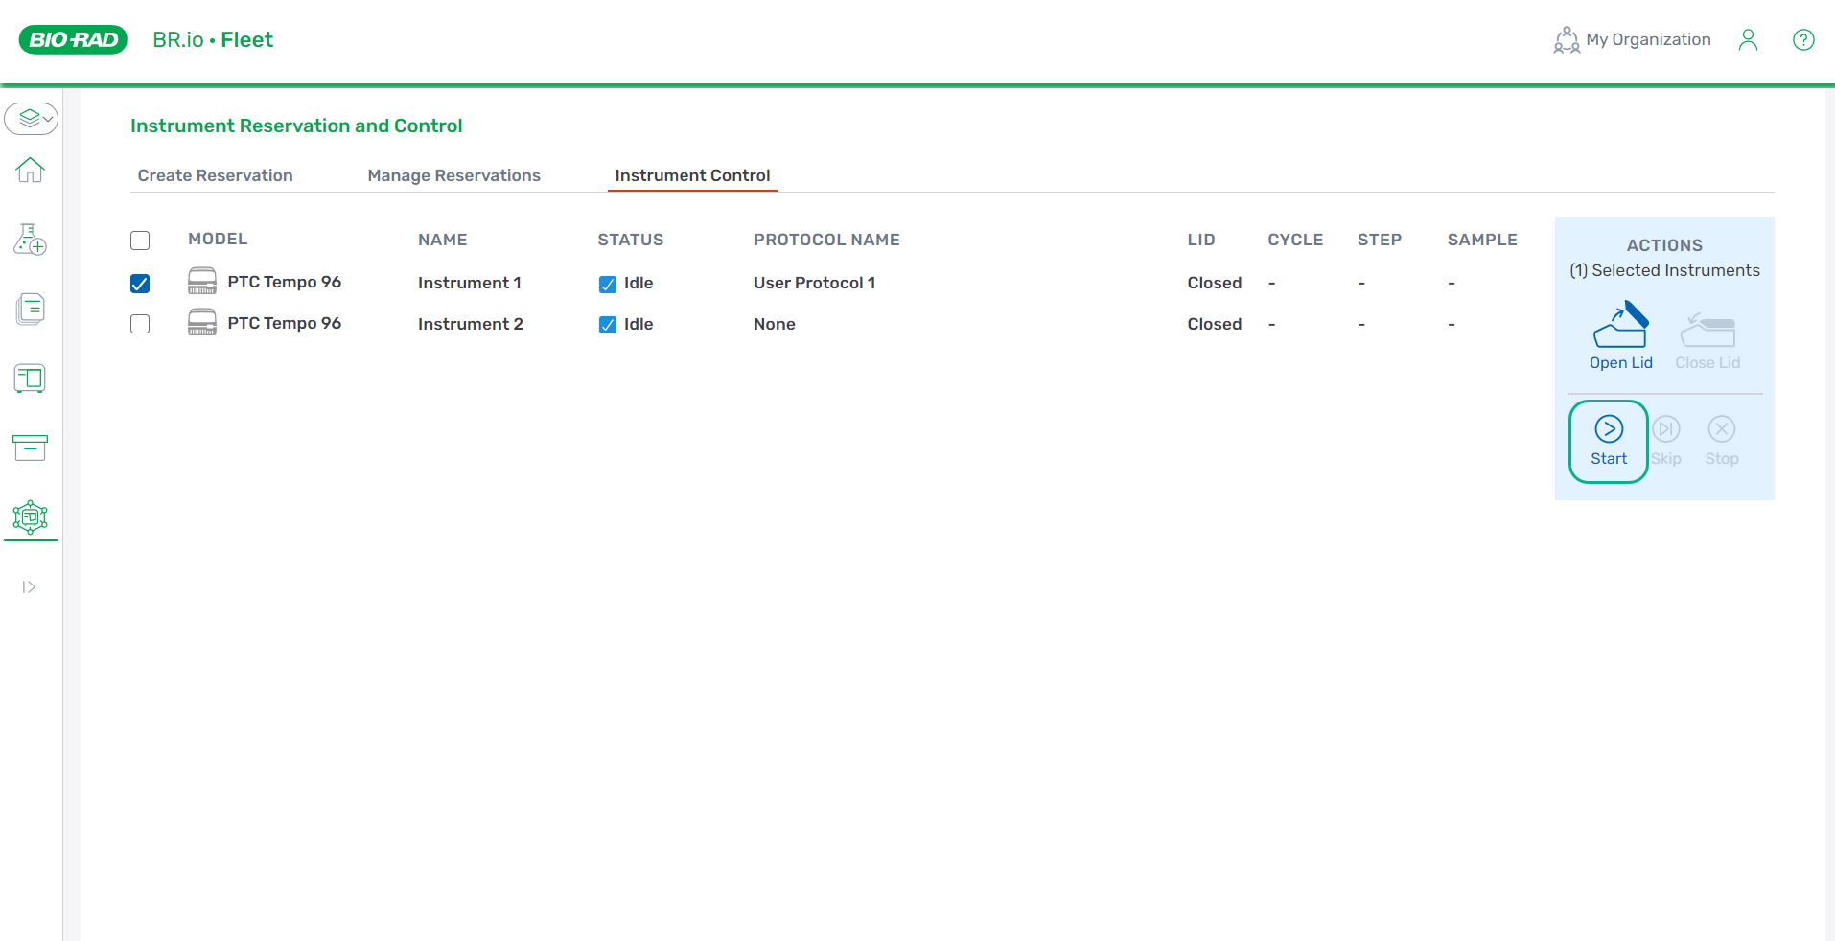This screenshot has width=1835, height=941.
Task: Expand the layers app switcher dropdown
Action: 31,119
